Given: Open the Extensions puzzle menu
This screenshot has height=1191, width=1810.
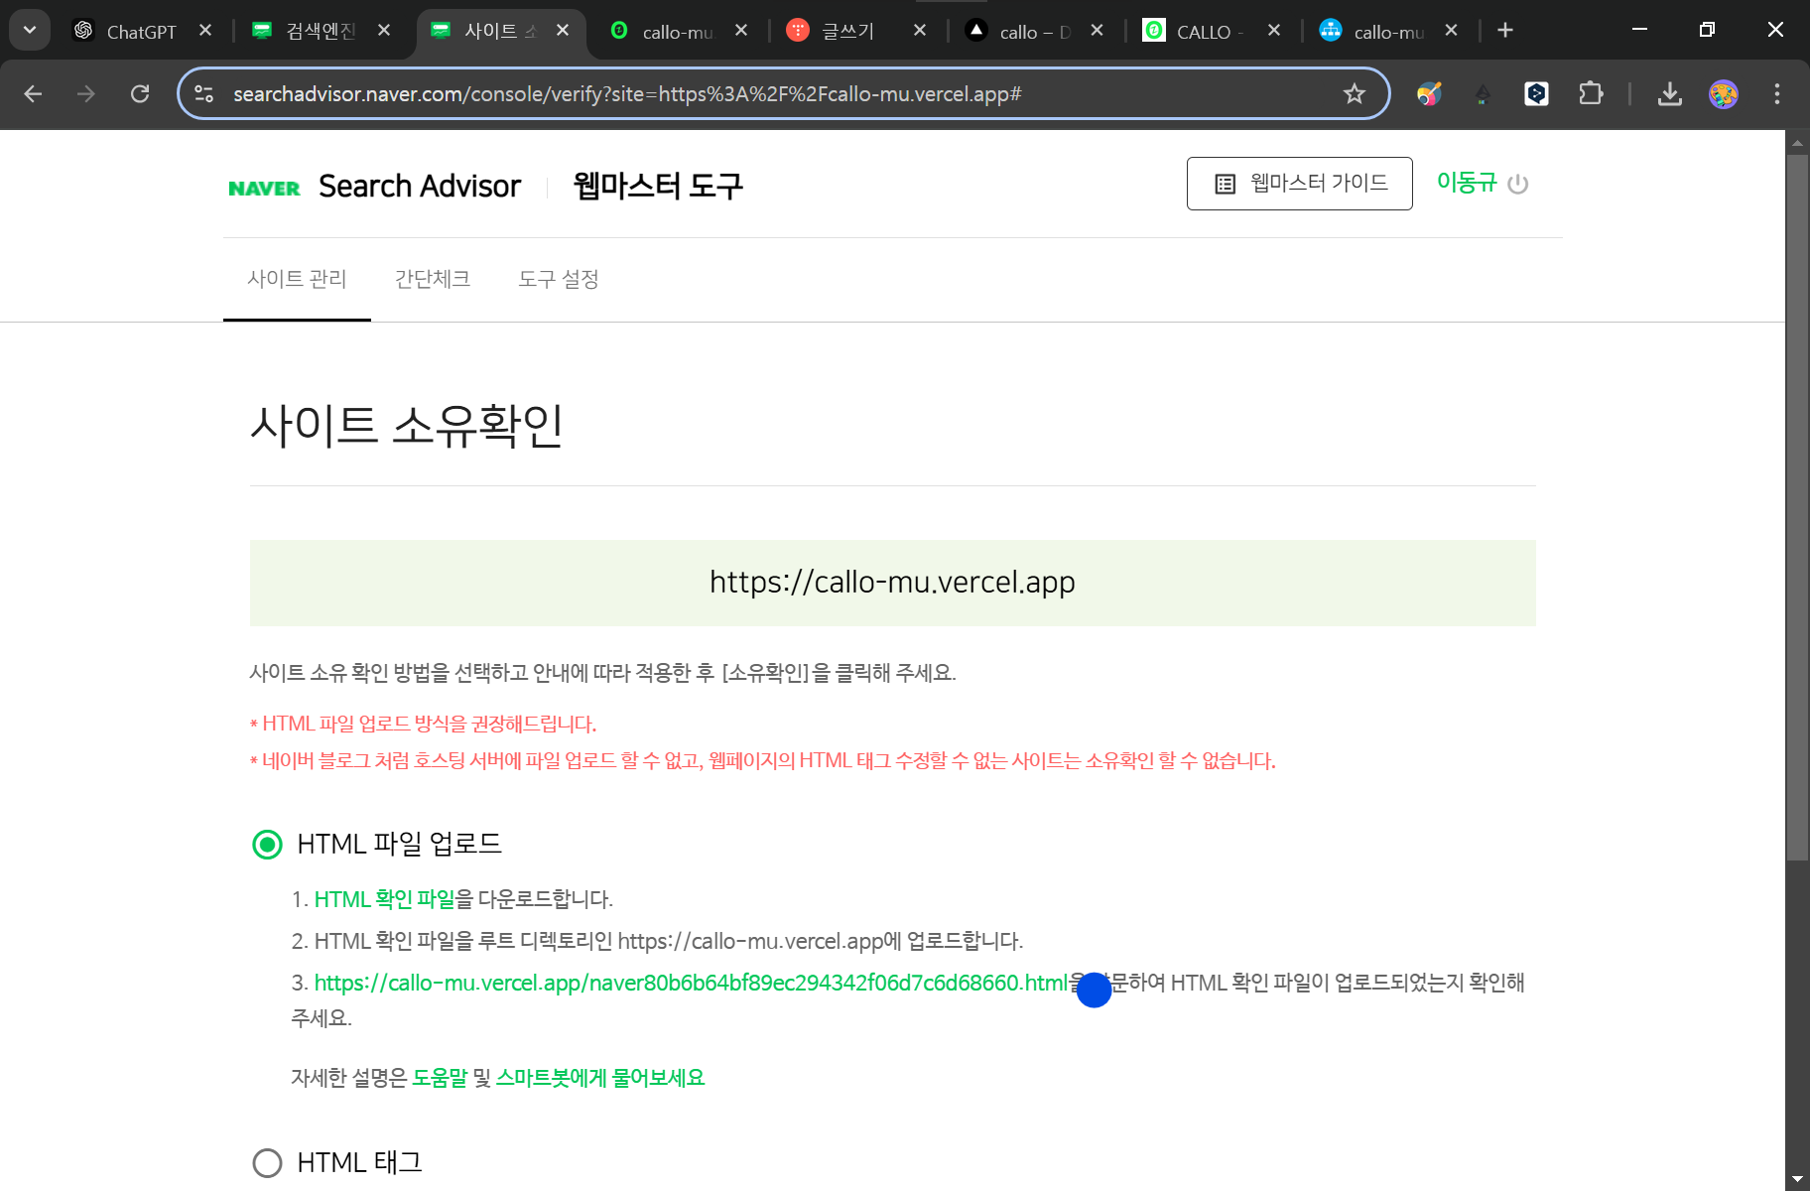Looking at the screenshot, I should click(x=1591, y=94).
